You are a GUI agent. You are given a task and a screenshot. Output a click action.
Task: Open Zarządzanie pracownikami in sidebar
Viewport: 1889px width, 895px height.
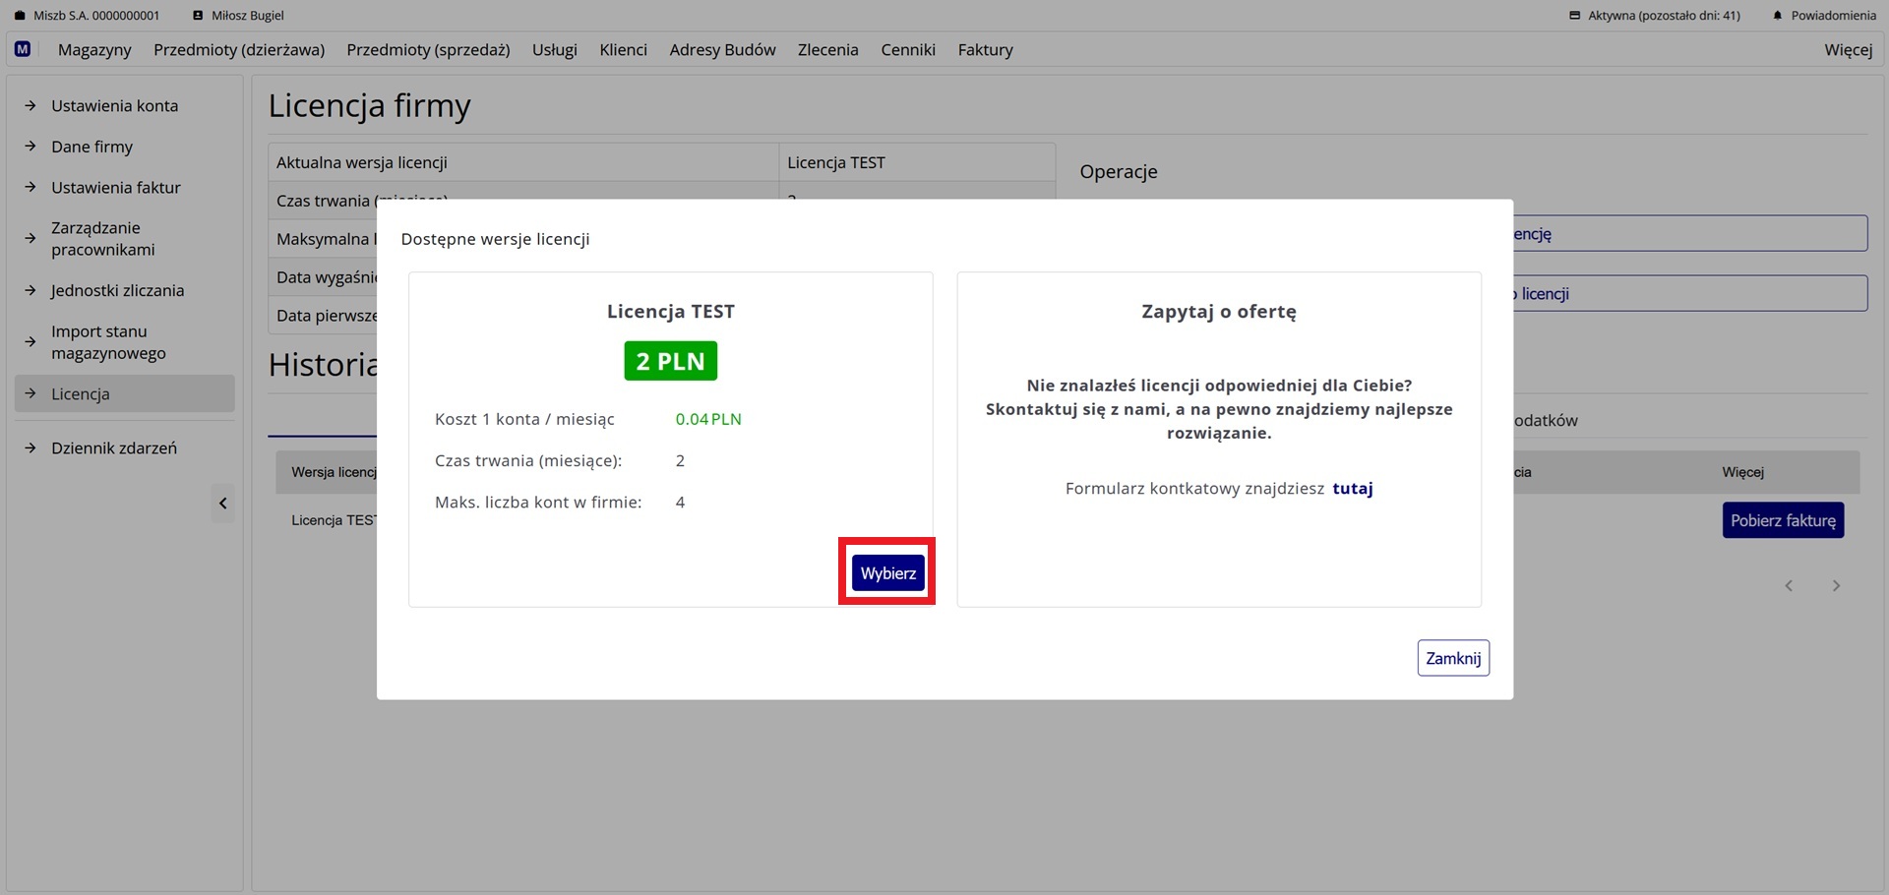click(103, 239)
